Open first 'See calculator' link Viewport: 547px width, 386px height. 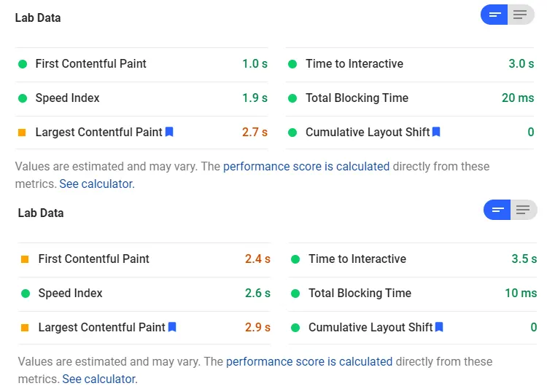[x=97, y=184]
